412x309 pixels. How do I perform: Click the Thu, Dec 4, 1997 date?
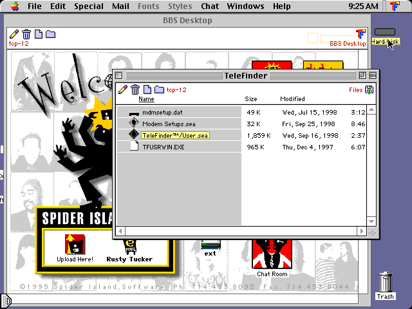tap(308, 147)
